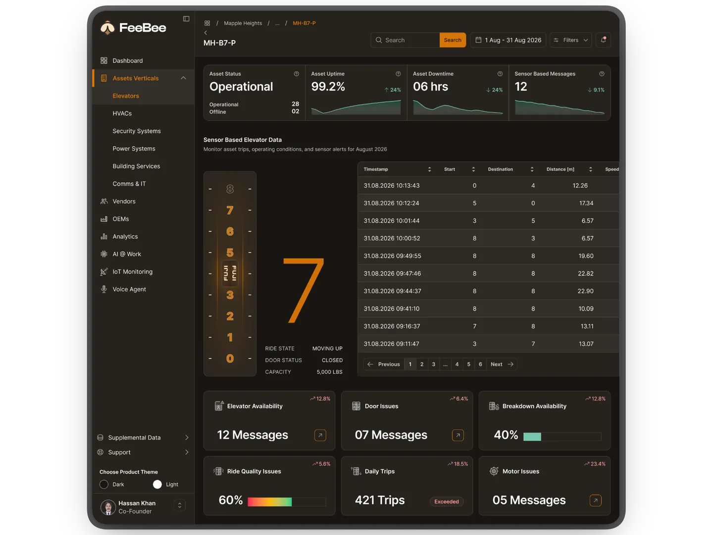Select row 31.08.2026 10:13:43
Viewport: 713px width, 535px height.
coord(488,185)
